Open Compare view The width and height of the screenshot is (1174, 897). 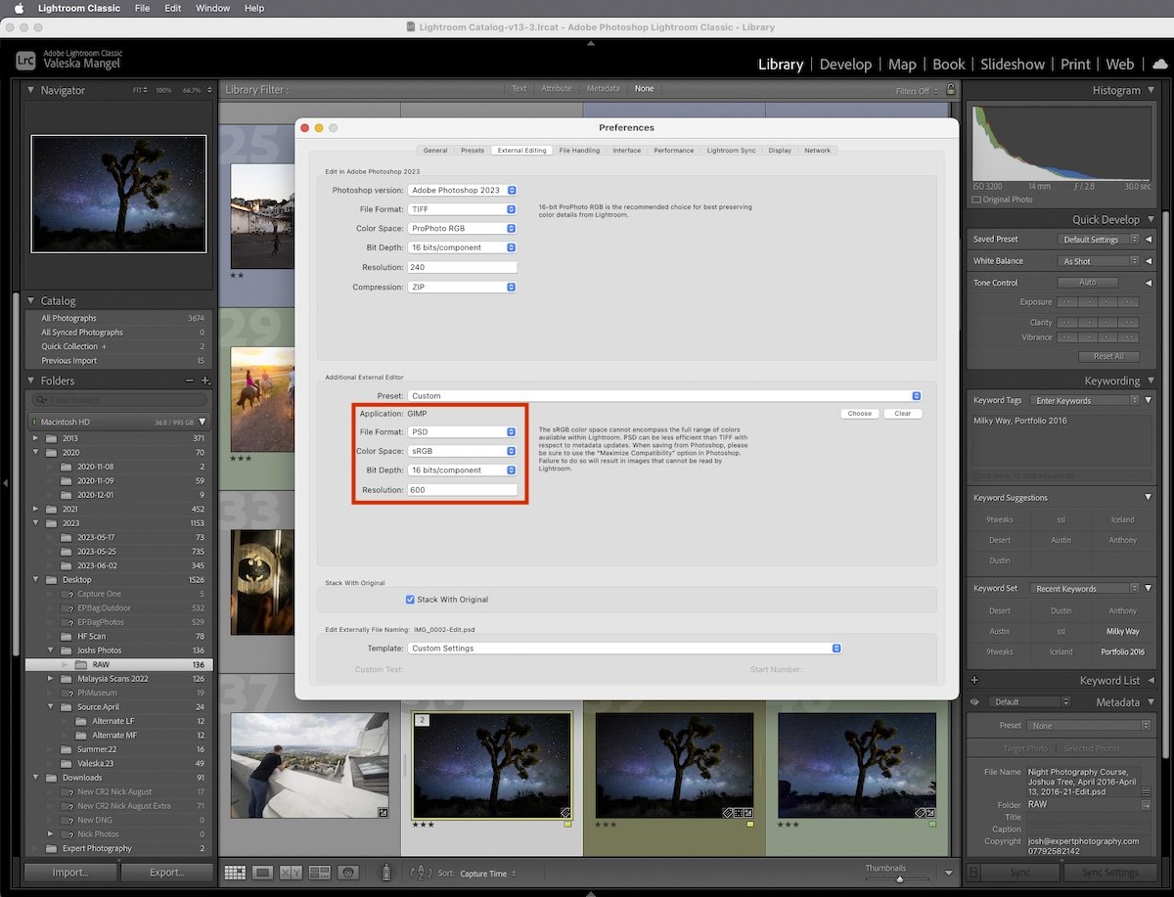click(x=291, y=873)
